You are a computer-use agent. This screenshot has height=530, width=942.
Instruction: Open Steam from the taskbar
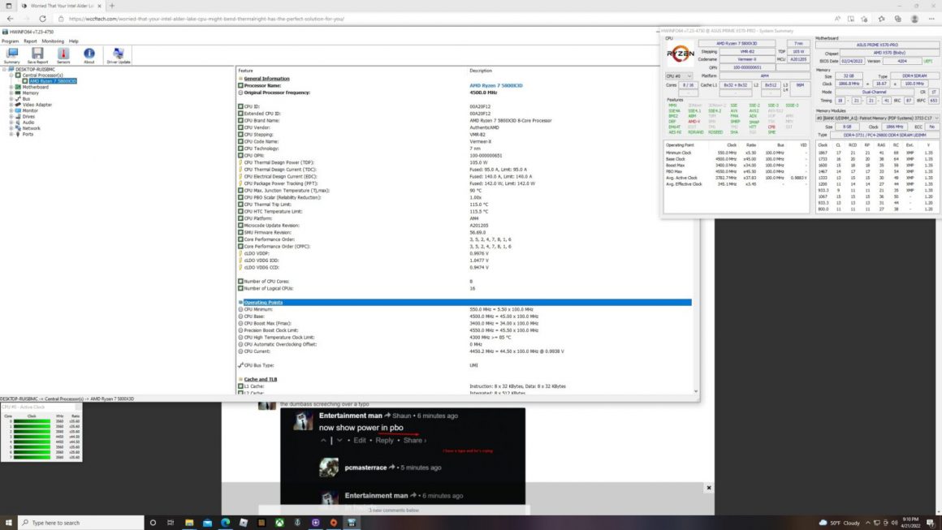(297, 522)
